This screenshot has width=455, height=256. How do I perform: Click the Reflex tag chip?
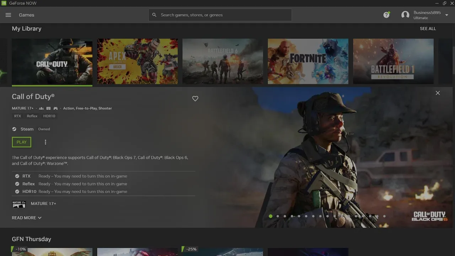point(32,116)
